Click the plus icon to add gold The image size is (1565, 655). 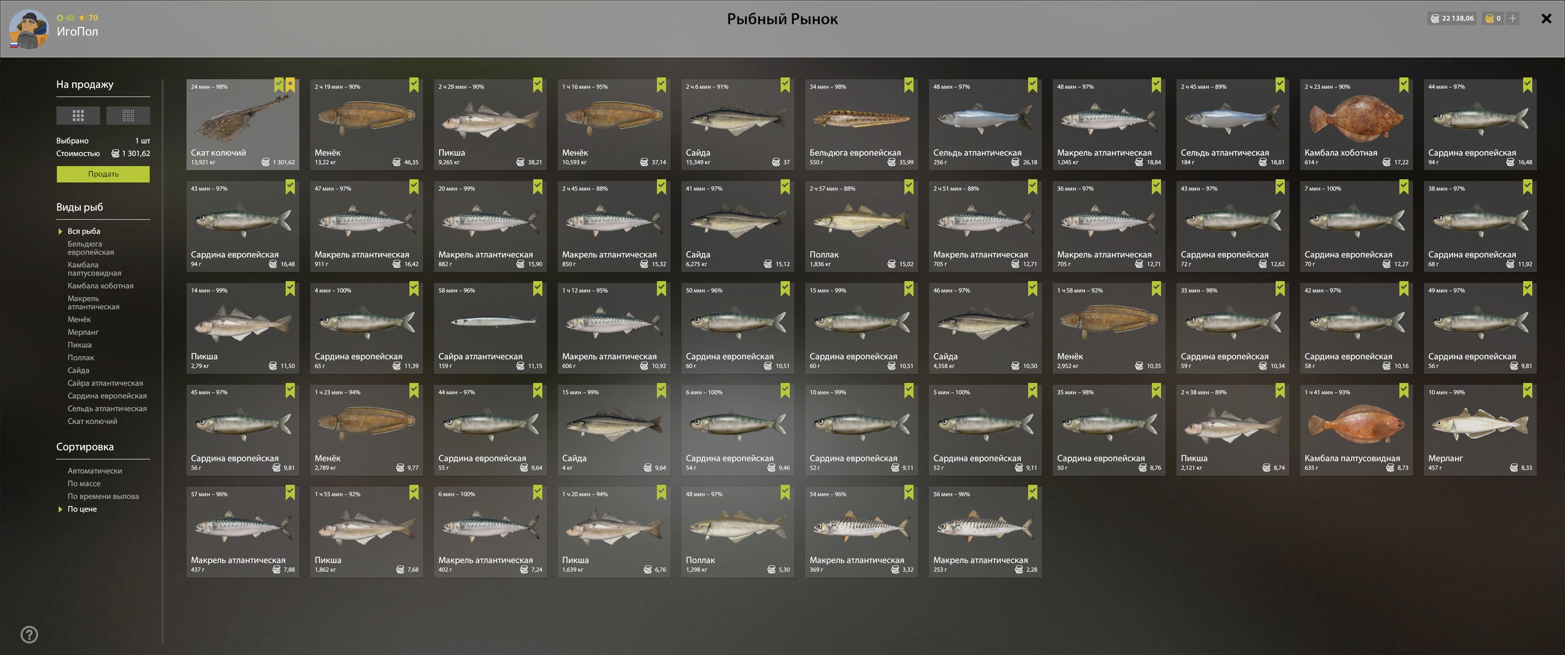1512,18
